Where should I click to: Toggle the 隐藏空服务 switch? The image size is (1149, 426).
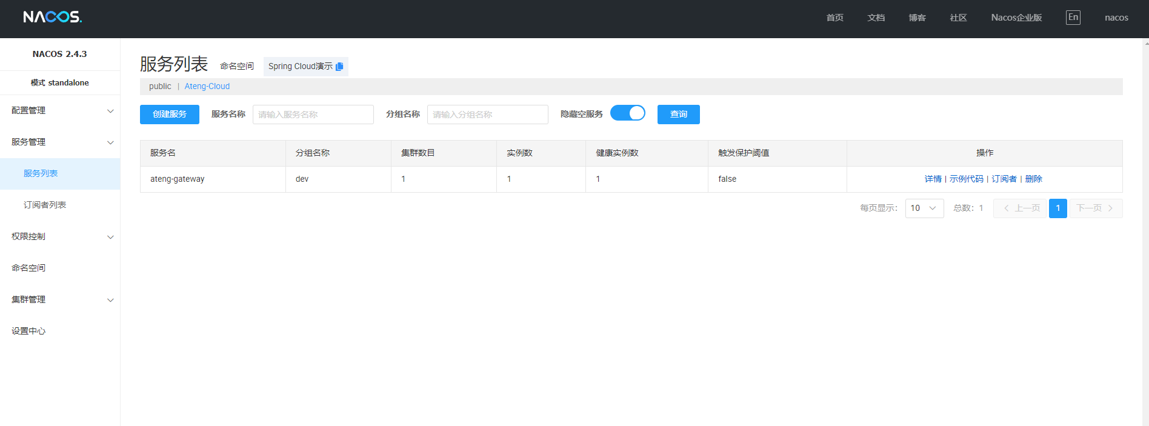[627, 113]
